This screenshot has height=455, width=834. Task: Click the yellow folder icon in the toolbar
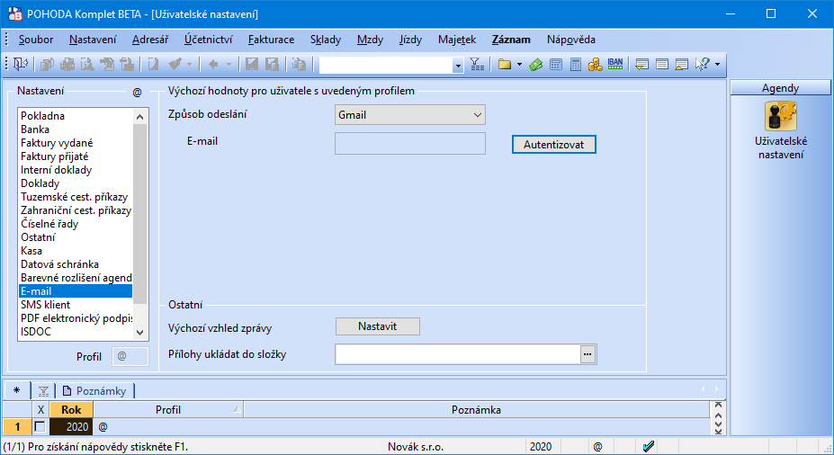pos(504,65)
